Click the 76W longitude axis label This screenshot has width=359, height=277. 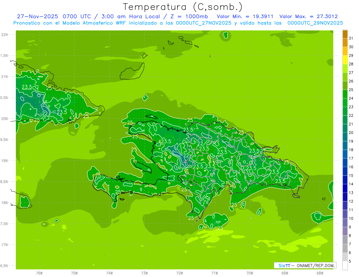(39, 273)
